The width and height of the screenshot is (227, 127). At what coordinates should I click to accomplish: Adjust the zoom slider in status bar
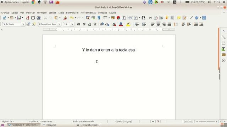[207, 121]
